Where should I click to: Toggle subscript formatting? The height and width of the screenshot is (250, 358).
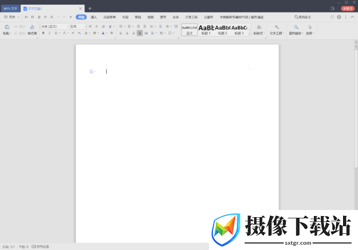click(79, 33)
